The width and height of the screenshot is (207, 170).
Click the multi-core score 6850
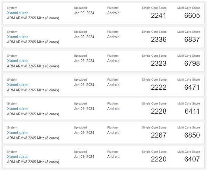coord(192,135)
